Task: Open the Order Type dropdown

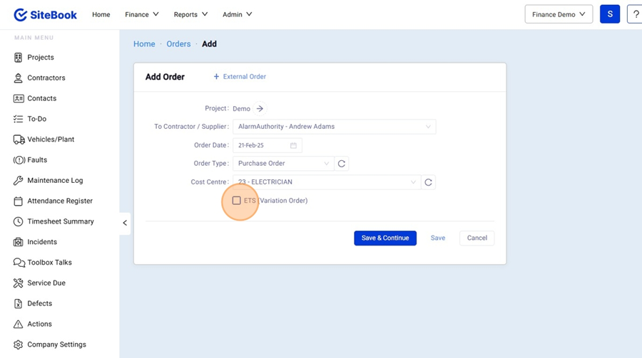Action: tap(283, 164)
